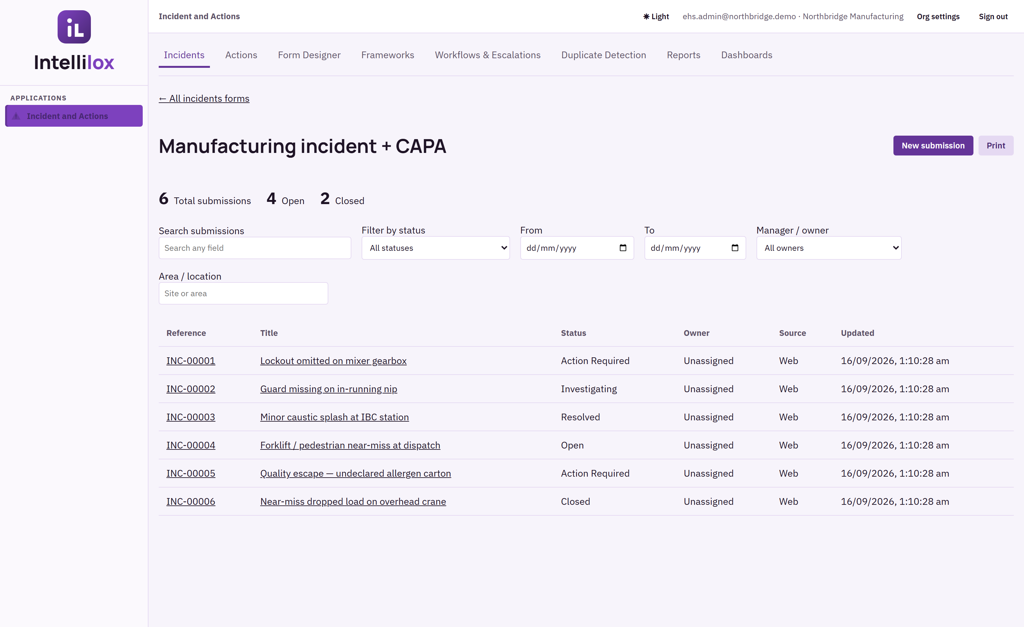Click the Action Required status of INC-00001
Viewport: 1024px width, 627px height.
[595, 361]
